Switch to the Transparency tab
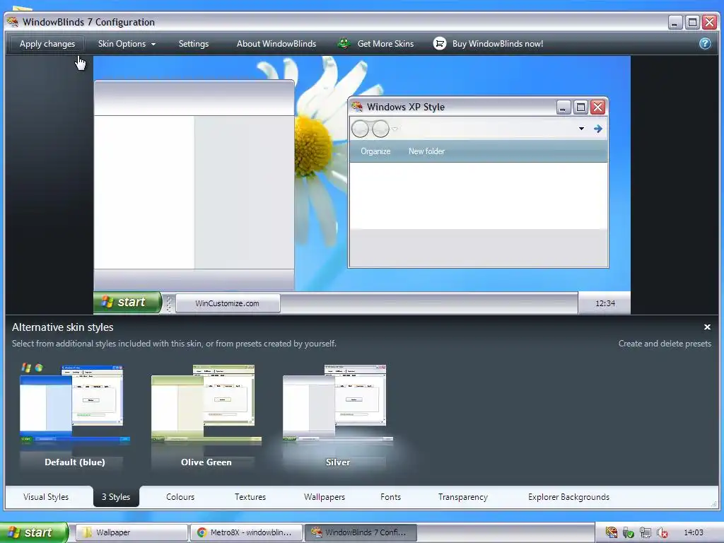Viewport: 724px width, 543px height. 462,497
